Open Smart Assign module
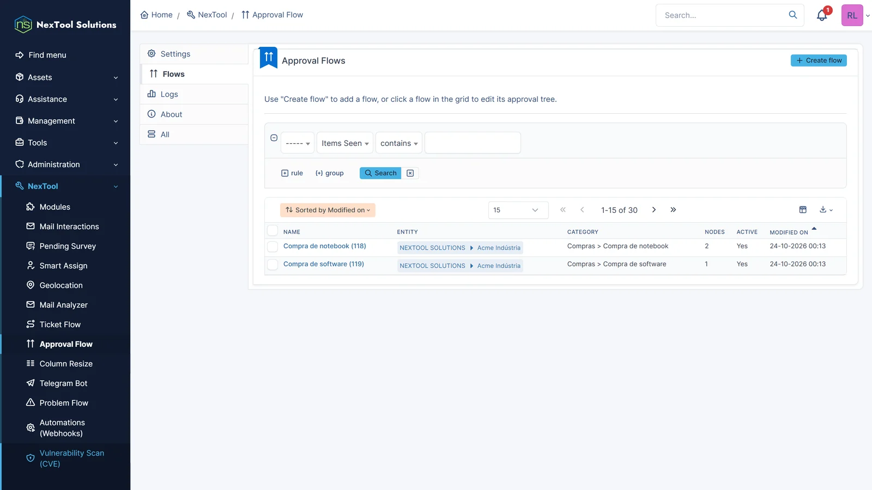 (x=63, y=266)
